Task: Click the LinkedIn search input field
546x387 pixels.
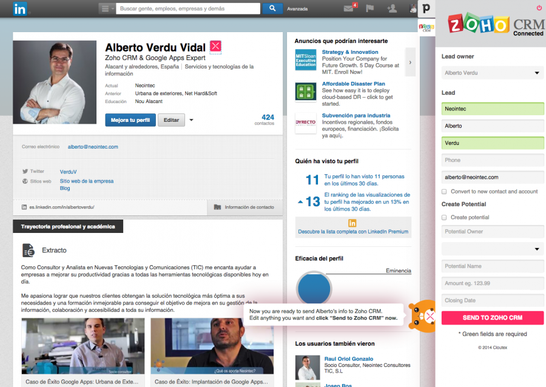Action: [188, 8]
